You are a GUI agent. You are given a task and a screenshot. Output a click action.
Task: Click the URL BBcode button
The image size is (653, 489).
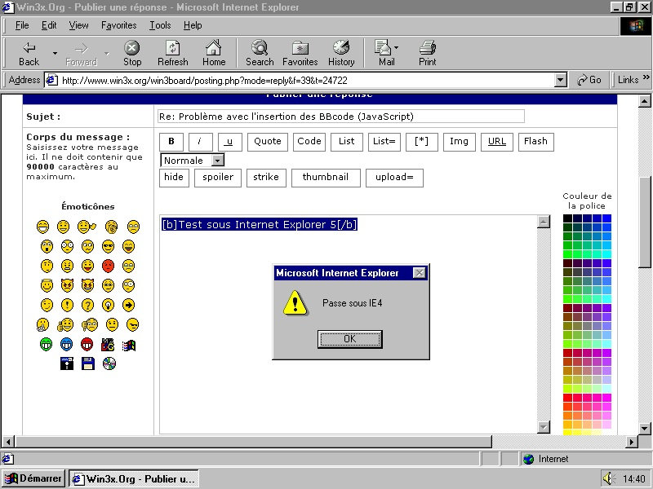pyautogui.click(x=497, y=142)
